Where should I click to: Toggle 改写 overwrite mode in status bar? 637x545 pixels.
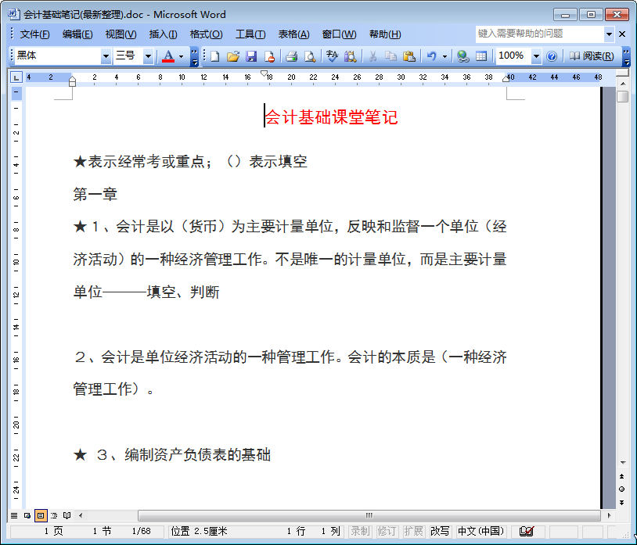[x=439, y=531]
